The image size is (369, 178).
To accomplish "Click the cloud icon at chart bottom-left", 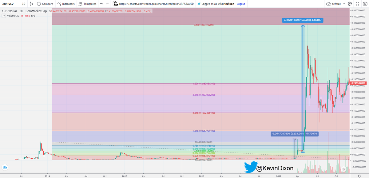I will [5, 167].
